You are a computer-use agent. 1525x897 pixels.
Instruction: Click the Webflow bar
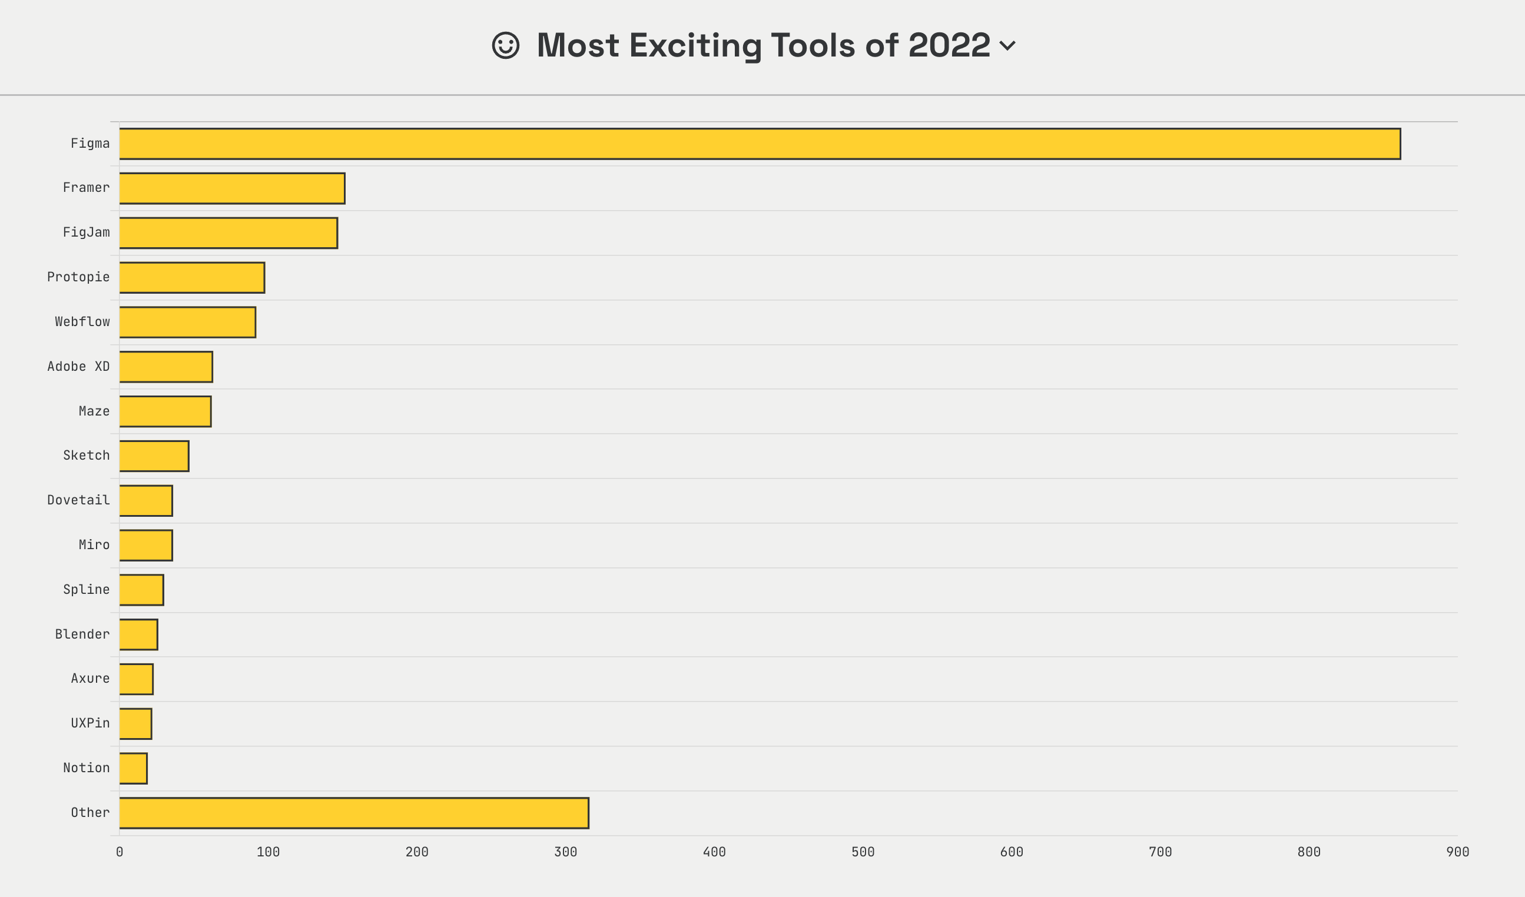tap(188, 323)
